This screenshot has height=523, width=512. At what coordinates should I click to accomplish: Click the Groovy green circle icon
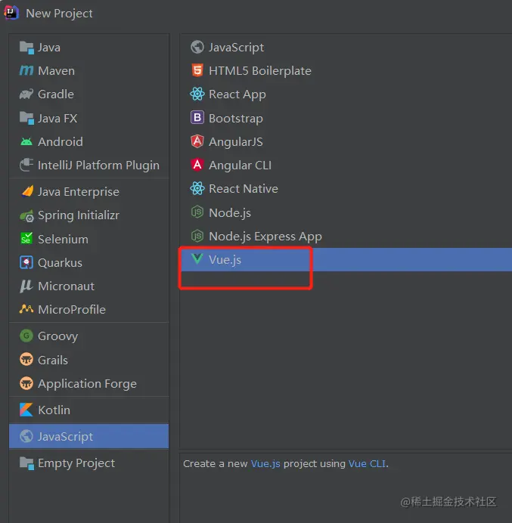click(x=26, y=336)
